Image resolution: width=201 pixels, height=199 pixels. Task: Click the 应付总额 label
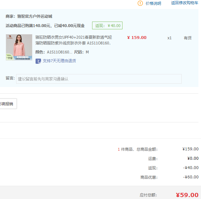pos(148,195)
